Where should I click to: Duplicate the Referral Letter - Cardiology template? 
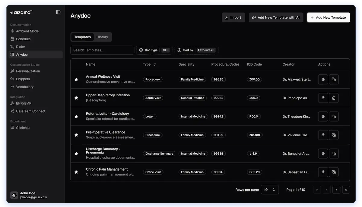(334, 116)
